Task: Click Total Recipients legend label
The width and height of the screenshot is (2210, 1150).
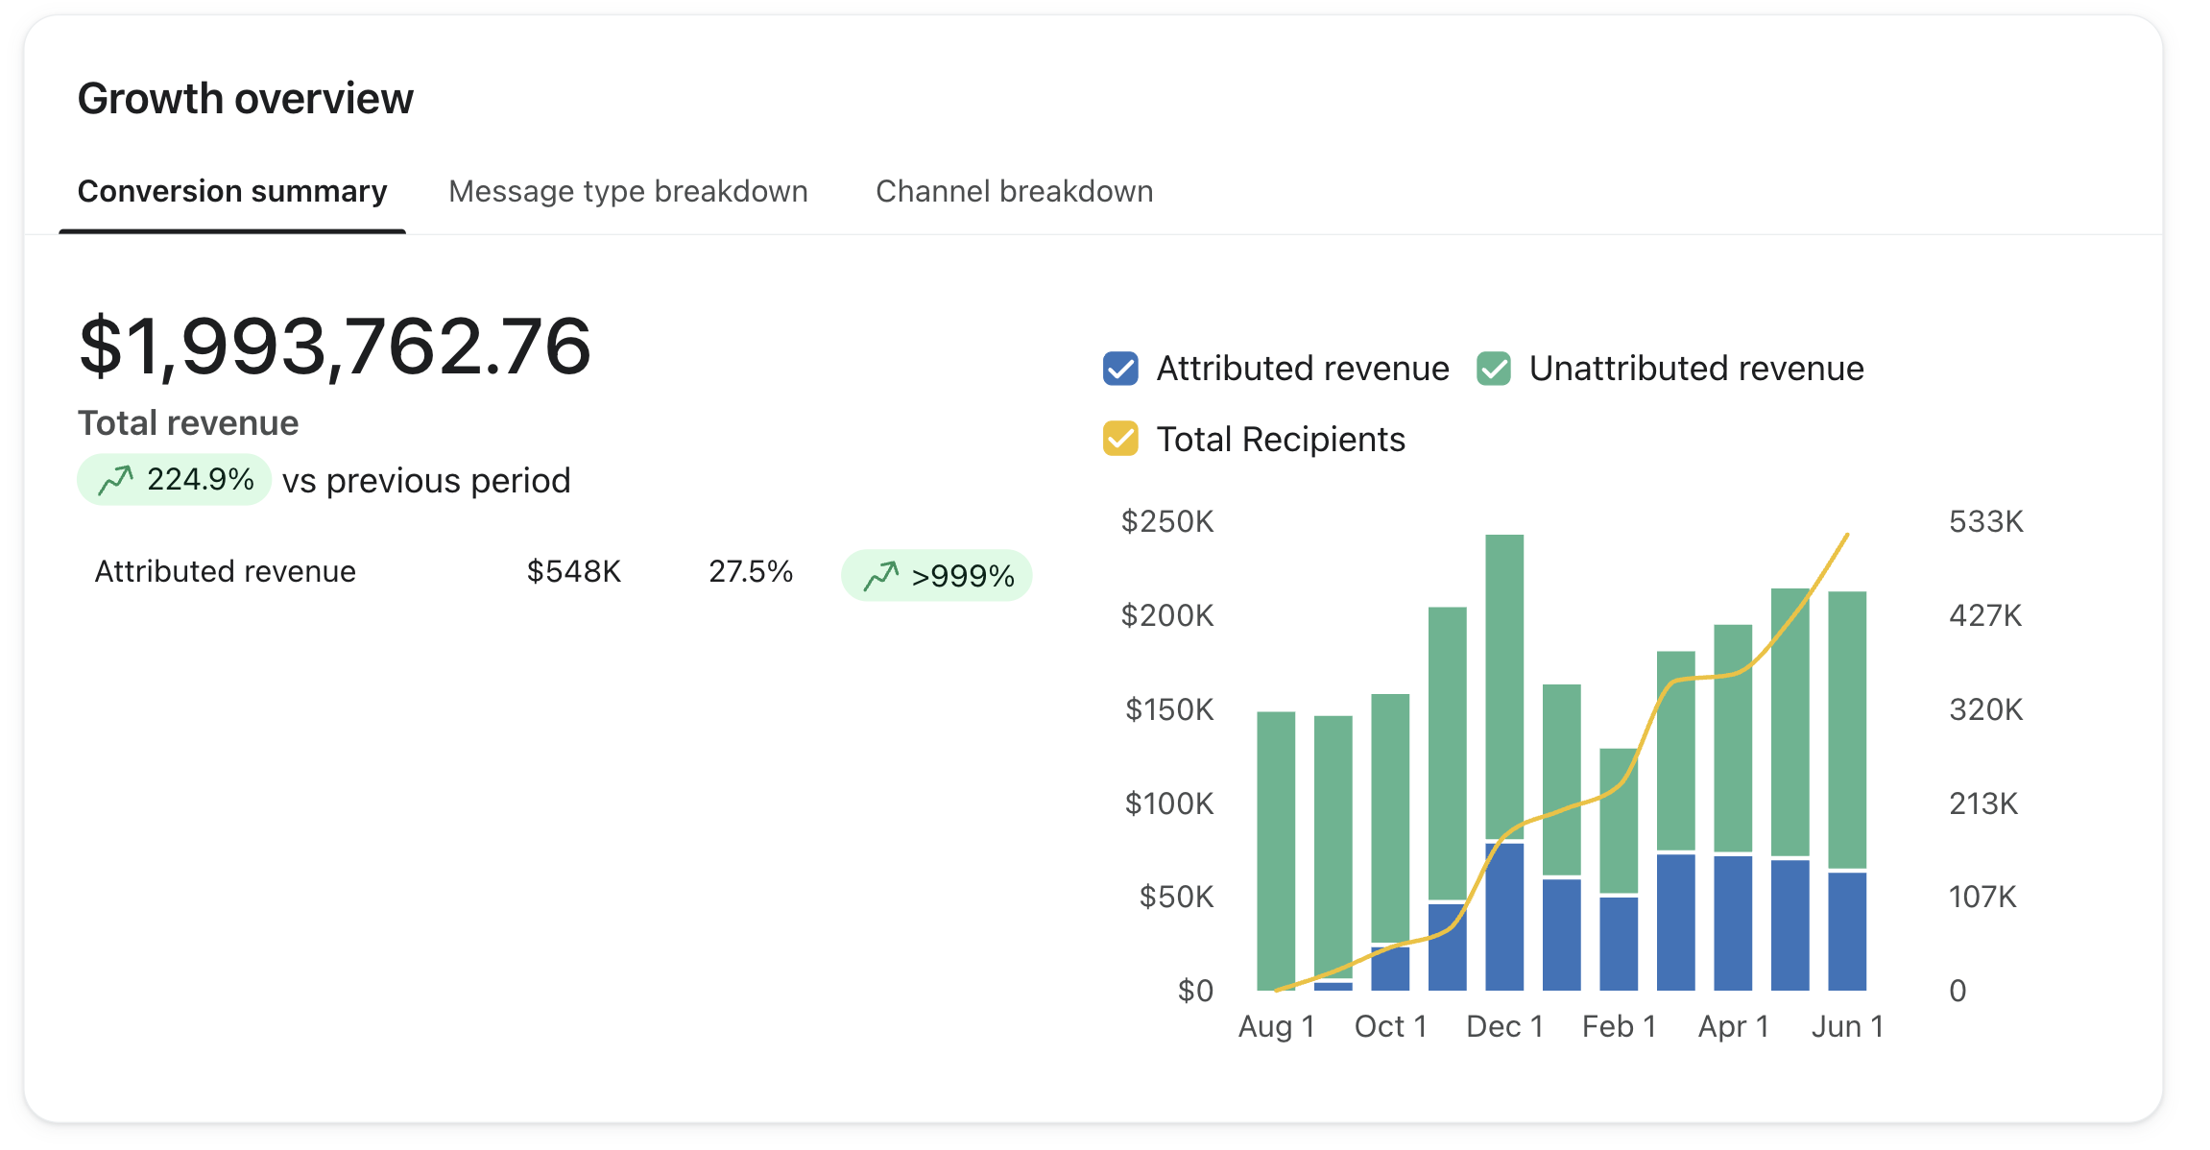Action: point(1281,439)
